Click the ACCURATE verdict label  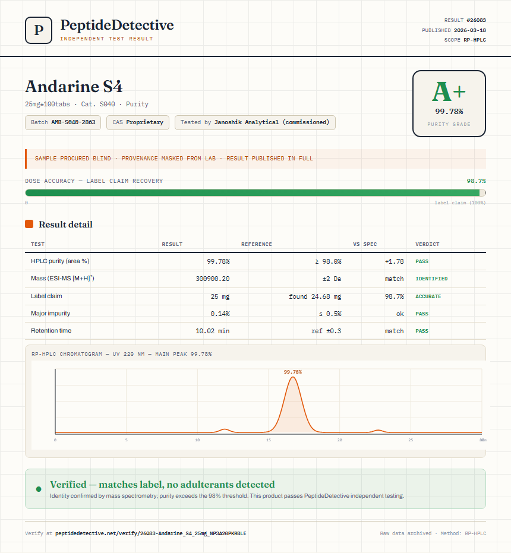(x=428, y=296)
